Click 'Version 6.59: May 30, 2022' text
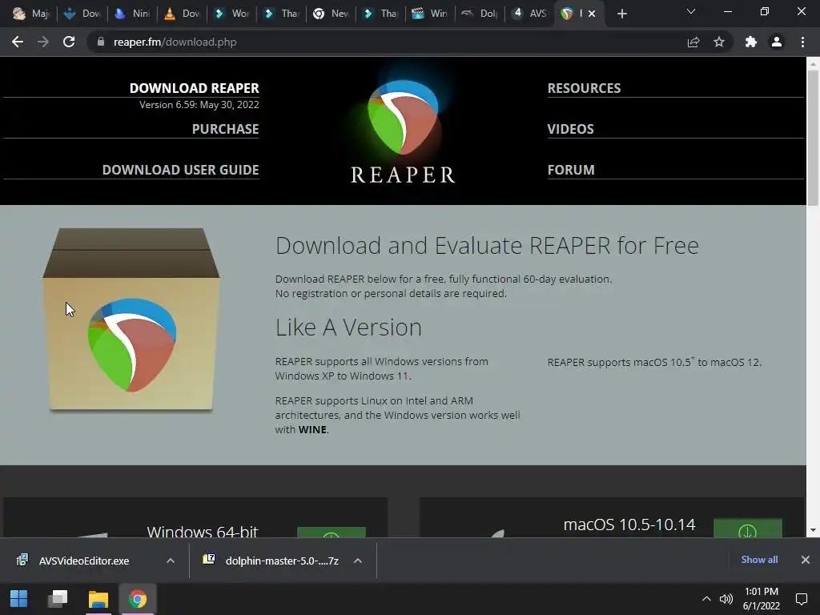This screenshot has width=820, height=615. pos(199,105)
